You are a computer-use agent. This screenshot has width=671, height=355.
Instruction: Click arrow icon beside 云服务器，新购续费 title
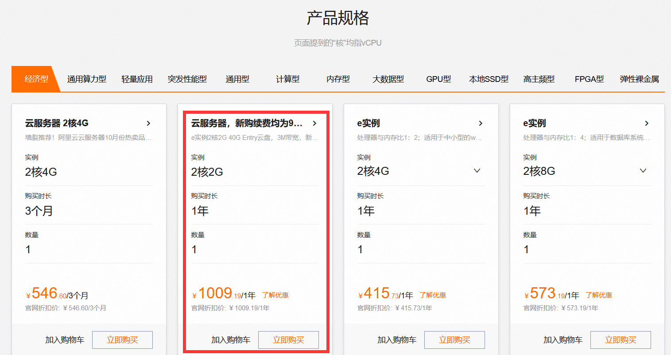[x=314, y=123]
